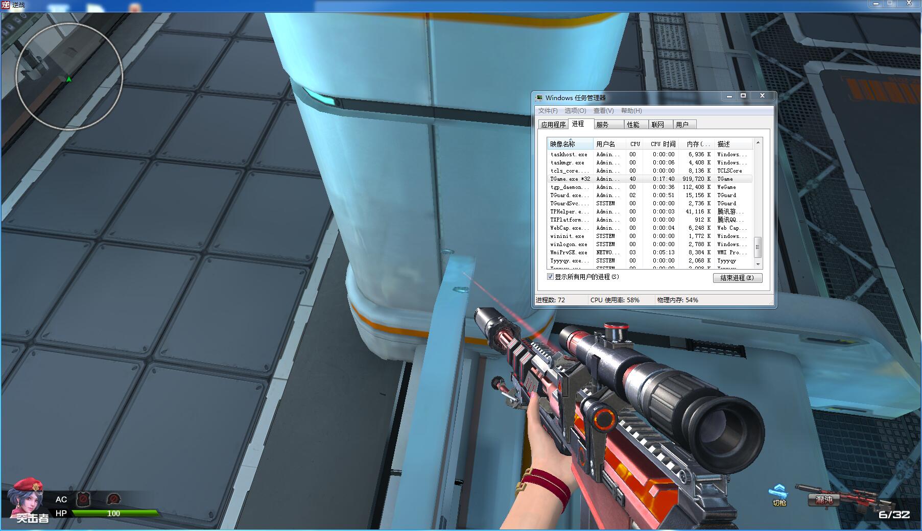This screenshot has height=531, width=922.
Task: Select the winlogon.exe process row
Action: coord(649,244)
